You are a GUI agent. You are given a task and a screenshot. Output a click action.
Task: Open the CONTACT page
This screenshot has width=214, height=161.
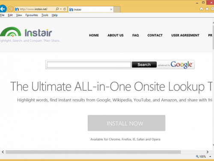[x=155, y=35]
